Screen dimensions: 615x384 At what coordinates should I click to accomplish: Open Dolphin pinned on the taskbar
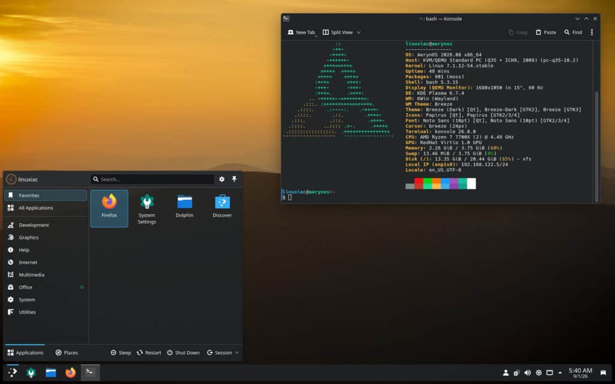[x=50, y=372]
